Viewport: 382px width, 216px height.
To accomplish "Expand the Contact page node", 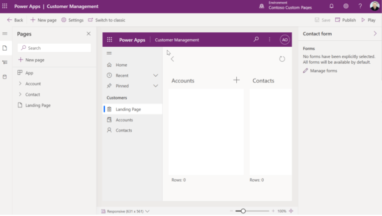I will (20, 94).
